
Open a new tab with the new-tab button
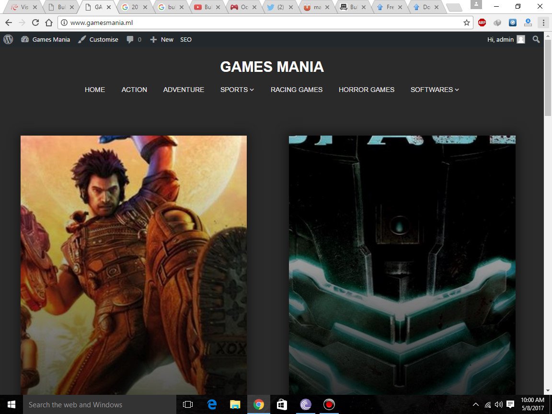tap(454, 7)
